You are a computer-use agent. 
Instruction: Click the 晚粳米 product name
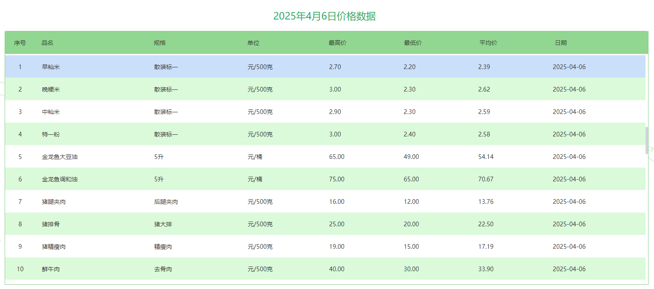51,89
